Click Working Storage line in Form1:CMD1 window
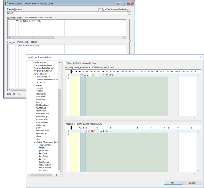This screenshot has width=204, height=188. 28,21
